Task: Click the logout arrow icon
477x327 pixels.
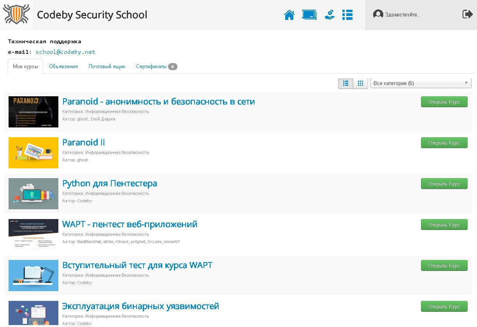Action: (467, 14)
